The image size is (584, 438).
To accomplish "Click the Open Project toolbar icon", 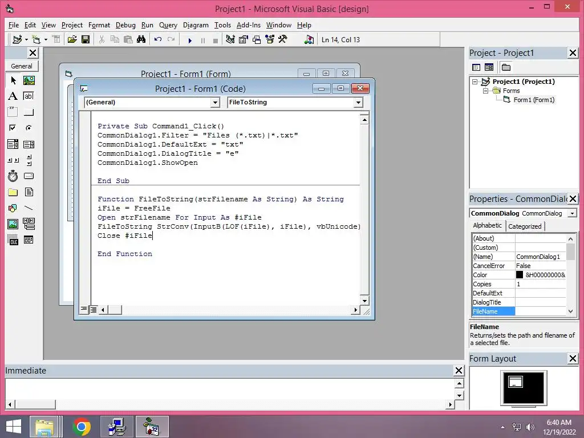I will click(72, 39).
